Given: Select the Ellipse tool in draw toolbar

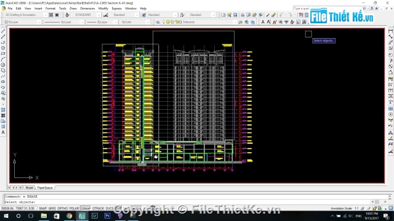Looking at the screenshot, I should [3, 82].
